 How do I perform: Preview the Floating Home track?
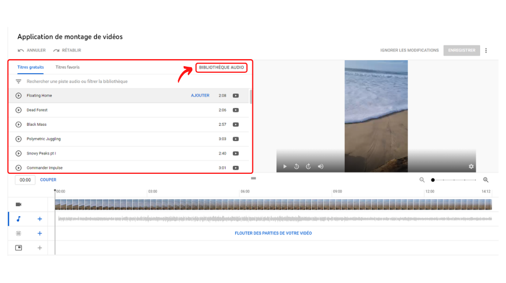click(x=18, y=96)
